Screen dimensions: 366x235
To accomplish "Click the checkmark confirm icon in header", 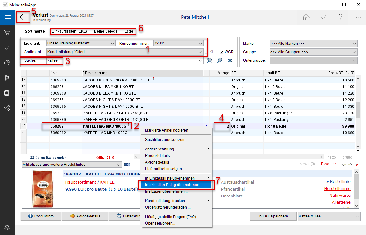I will point(324,17).
